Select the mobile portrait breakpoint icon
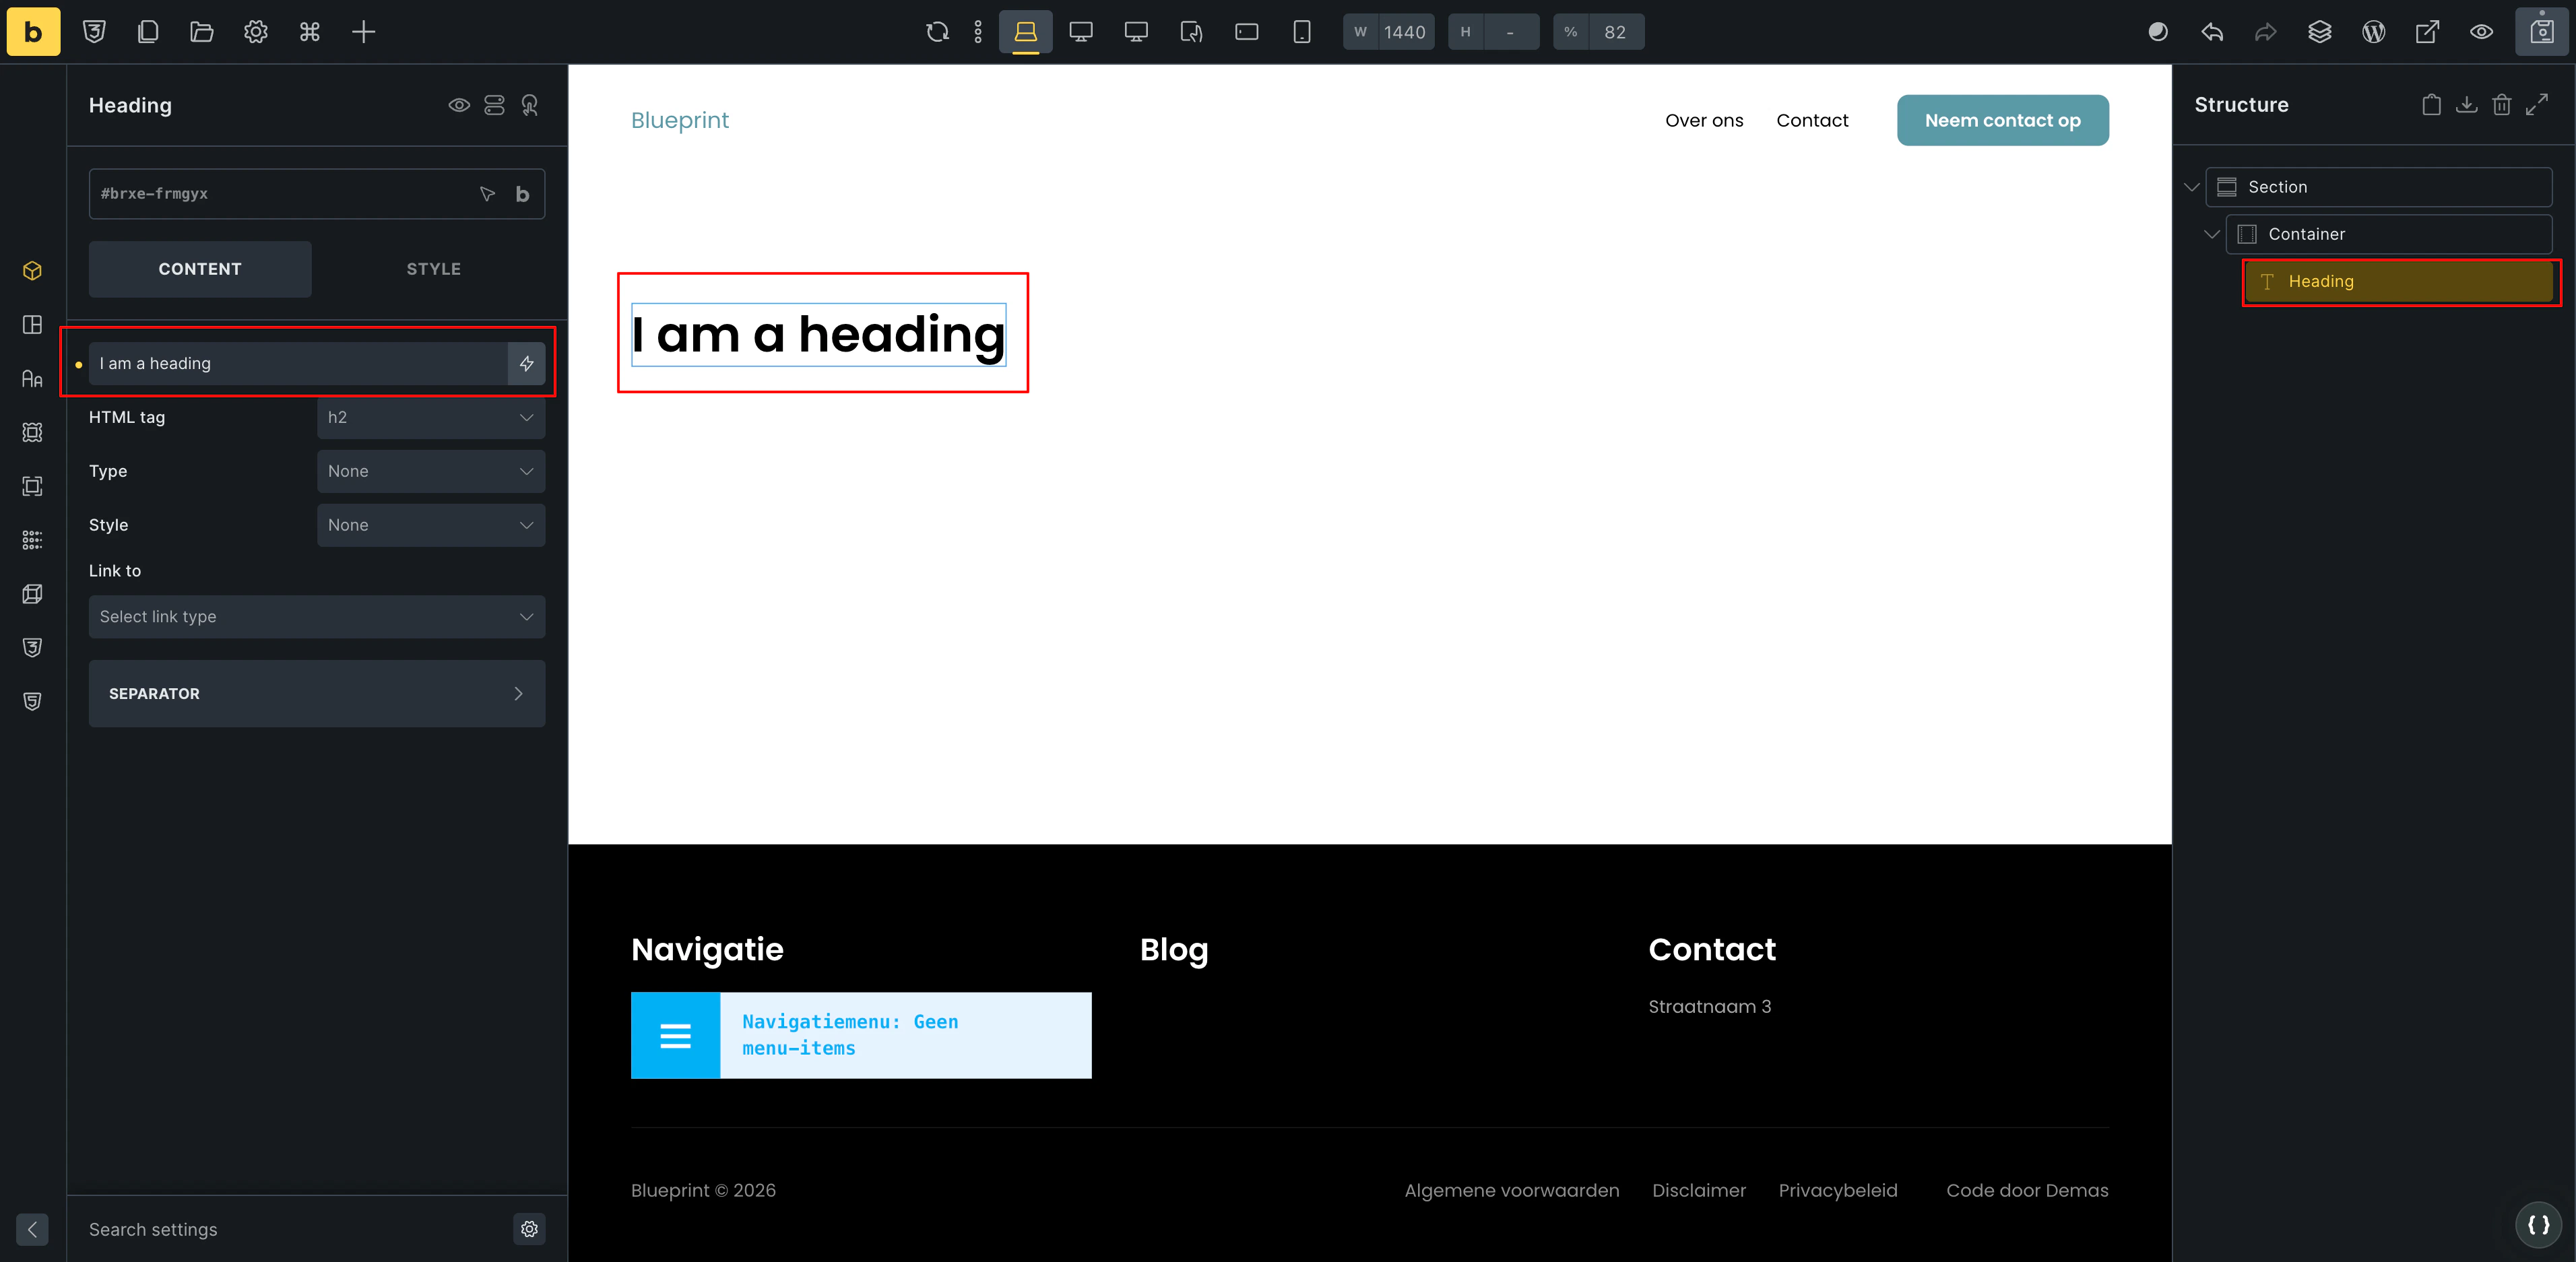 (x=1301, y=32)
